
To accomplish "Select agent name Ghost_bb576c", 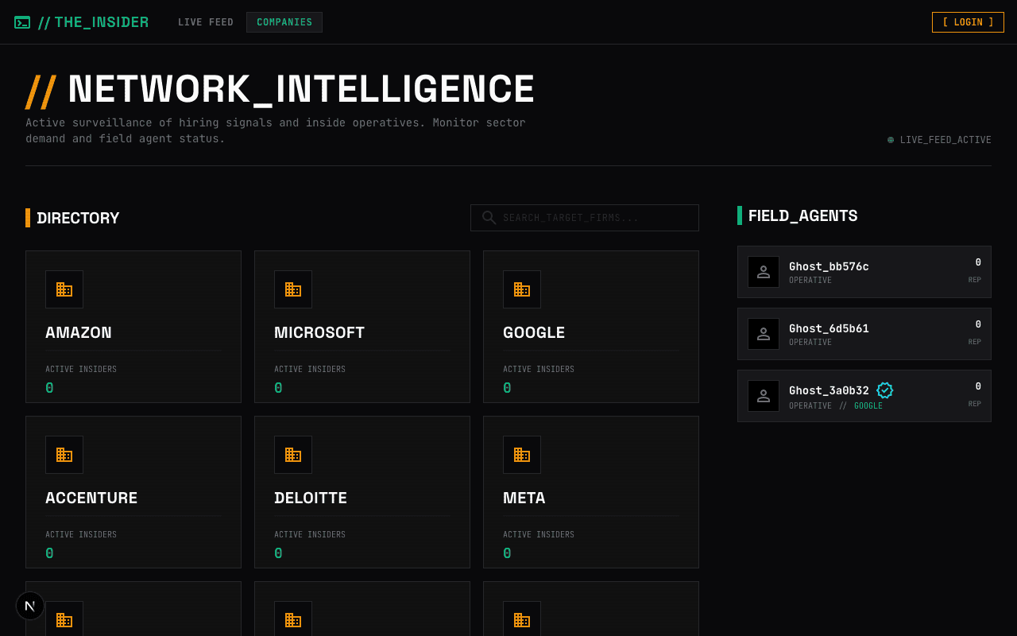I will coord(829,266).
